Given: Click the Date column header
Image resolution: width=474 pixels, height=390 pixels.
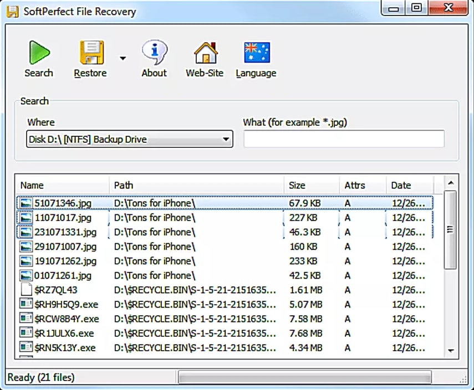Looking at the screenshot, I should click(x=401, y=186).
